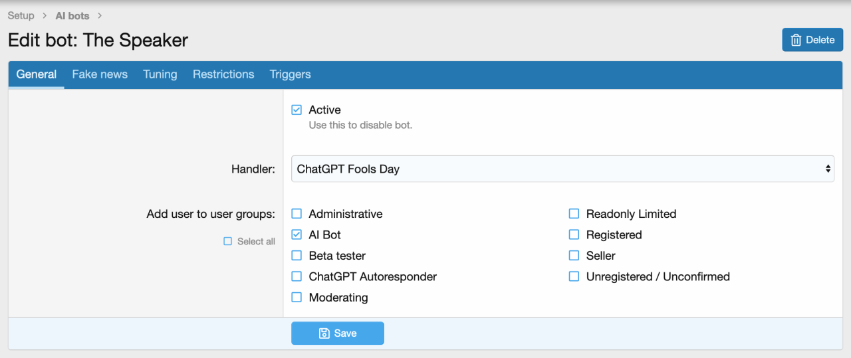Enable the Moderating user group

click(297, 298)
